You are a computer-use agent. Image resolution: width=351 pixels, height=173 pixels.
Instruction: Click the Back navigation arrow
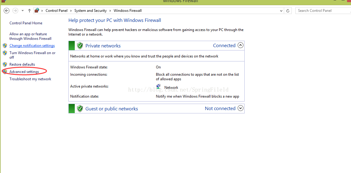(x=7, y=11)
